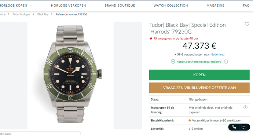Change shipping country via Nederland link
This screenshot has width=253, height=135.
click(217, 54)
